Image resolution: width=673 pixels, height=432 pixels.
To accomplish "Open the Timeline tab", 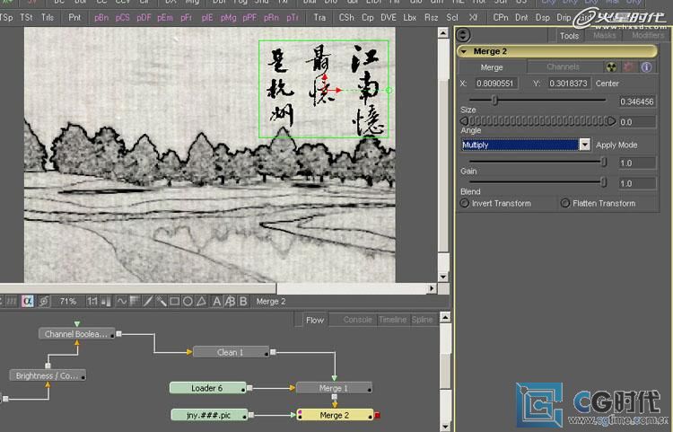I will (392, 320).
